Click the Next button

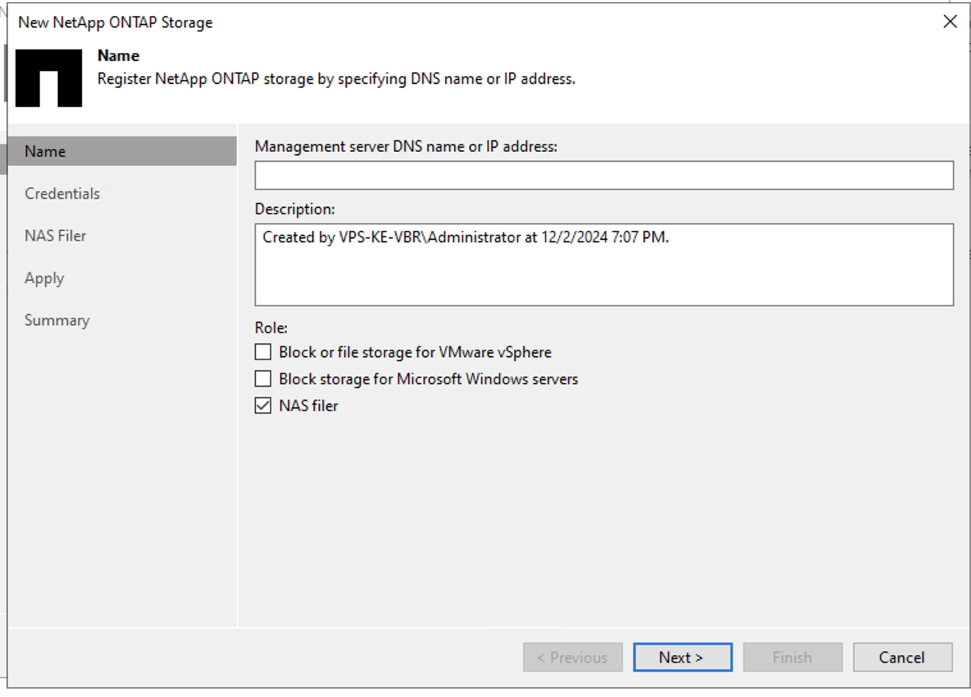tap(683, 657)
